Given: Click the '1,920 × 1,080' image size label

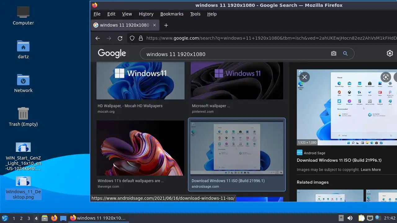Looking at the screenshot, I should [x=307, y=142].
